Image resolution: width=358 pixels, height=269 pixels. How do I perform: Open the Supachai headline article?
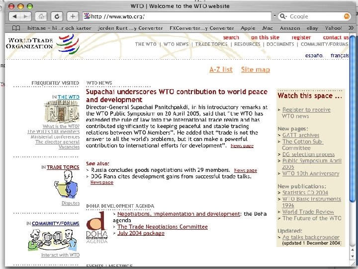click(177, 96)
